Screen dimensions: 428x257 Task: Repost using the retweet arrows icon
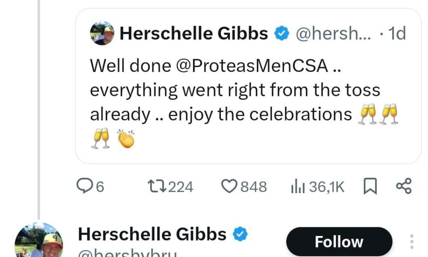(157, 186)
